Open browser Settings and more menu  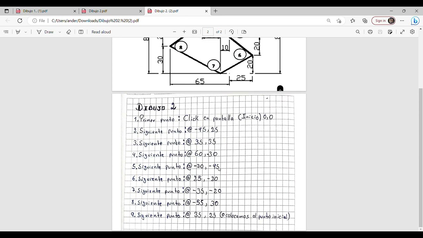point(402,20)
